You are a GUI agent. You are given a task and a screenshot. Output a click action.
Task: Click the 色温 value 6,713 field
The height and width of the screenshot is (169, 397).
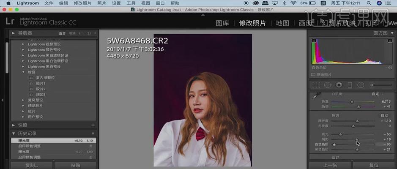(x=386, y=101)
